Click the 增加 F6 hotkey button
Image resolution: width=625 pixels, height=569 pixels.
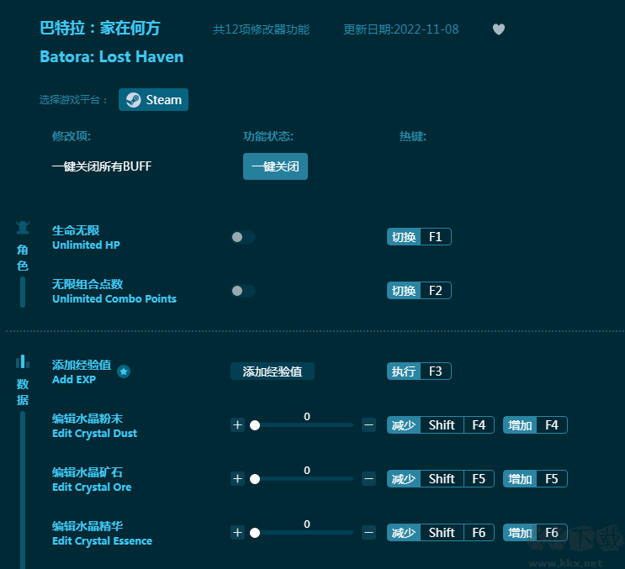pos(535,533)
